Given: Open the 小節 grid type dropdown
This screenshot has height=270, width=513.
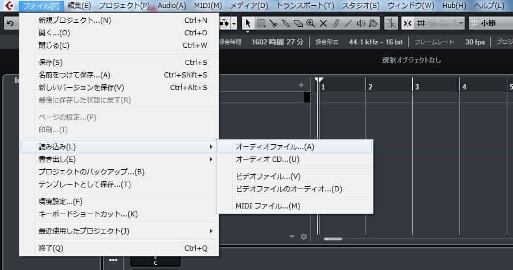Looking at the screenshot, I should 491,23.
